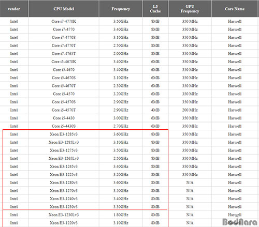This screenshot has height=227, width=259.
Task: Select the Xeon E3-1265Lv3 cell
Action: 64,158
